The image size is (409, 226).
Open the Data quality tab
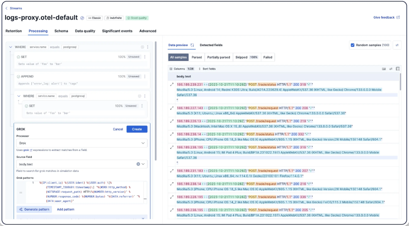pyautogui.click(x=85, y=31)
